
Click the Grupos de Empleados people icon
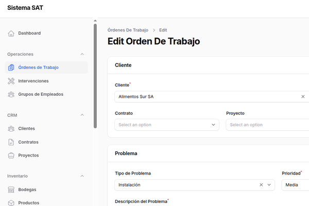pos(11,94)
